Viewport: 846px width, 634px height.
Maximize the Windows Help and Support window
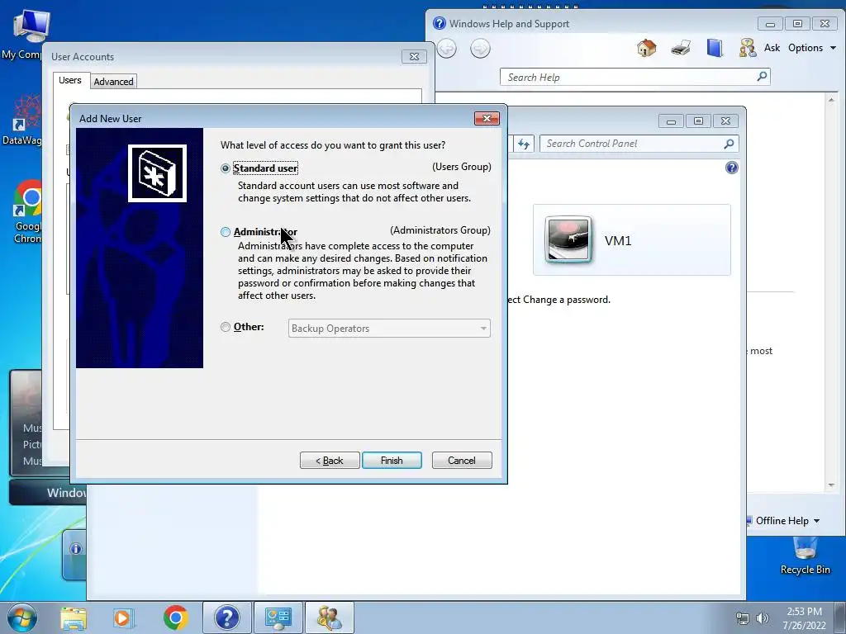pyautogui.click(x=797, y=24)
